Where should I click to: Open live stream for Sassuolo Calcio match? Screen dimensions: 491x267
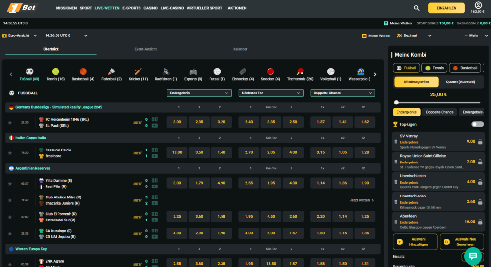coord(155,156)
